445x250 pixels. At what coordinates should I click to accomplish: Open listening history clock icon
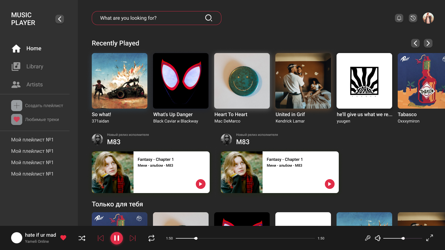point(413,18)
